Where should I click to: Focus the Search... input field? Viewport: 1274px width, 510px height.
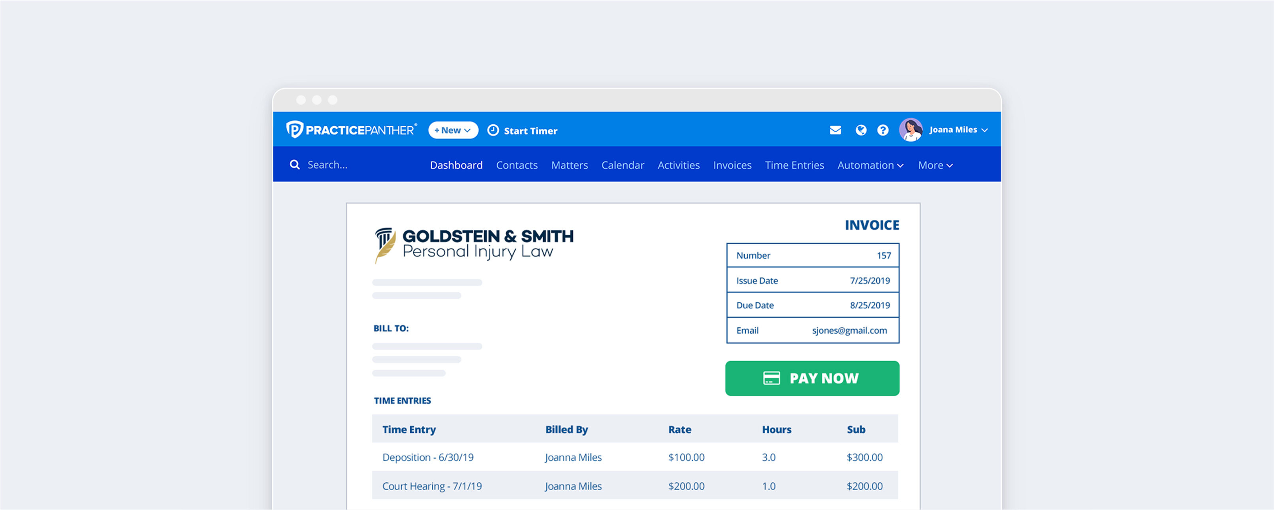pyautogui.click(x=327, y=165)
